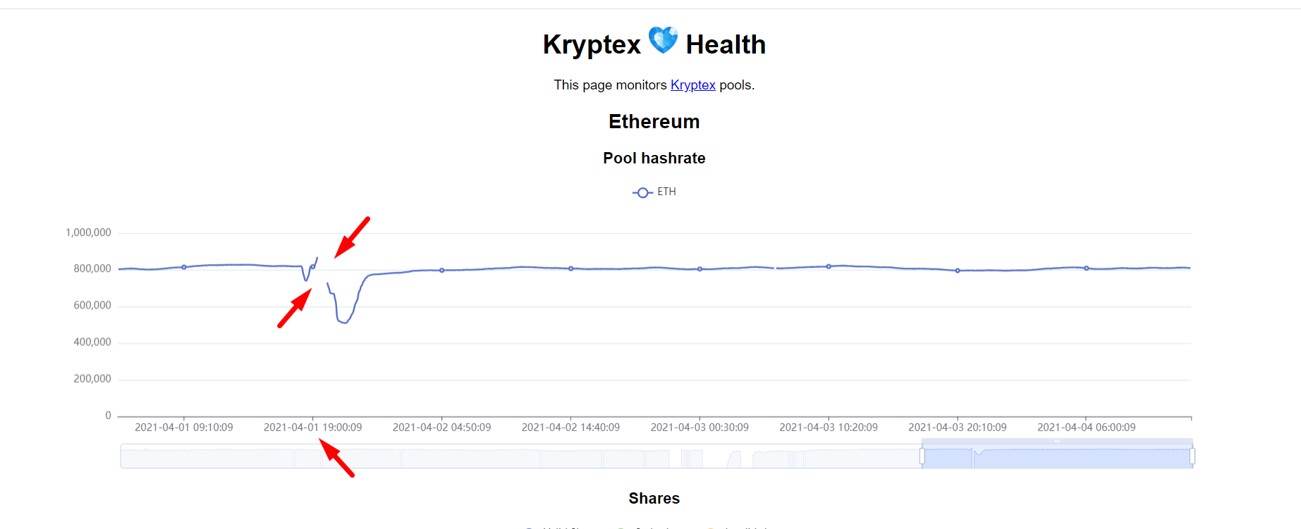Click the left handle of the zoom slider
Image resolution: width=1301 pixels, height=529 pixels.
[x=922, y=456]
